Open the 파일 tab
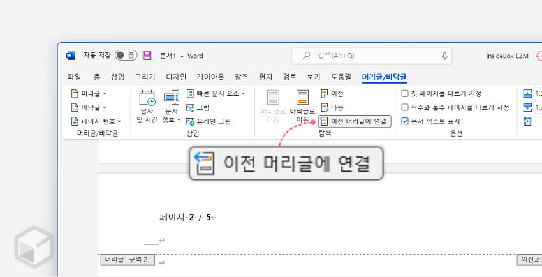 point(74,77)
